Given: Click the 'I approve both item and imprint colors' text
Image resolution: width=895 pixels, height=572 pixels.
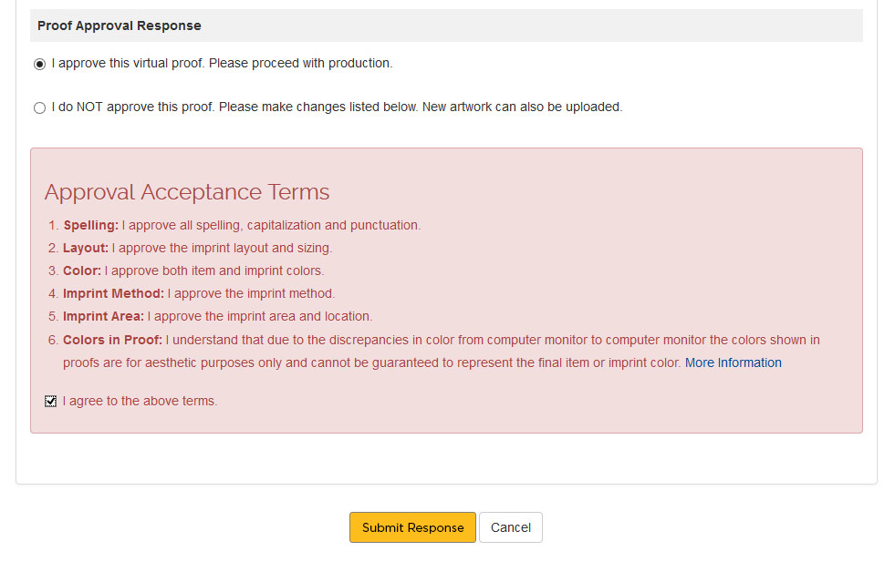Looking at the screenshot, I should coord(214,271).
